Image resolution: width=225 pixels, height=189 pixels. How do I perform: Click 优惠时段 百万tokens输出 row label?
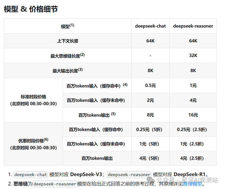pos(97,158)
